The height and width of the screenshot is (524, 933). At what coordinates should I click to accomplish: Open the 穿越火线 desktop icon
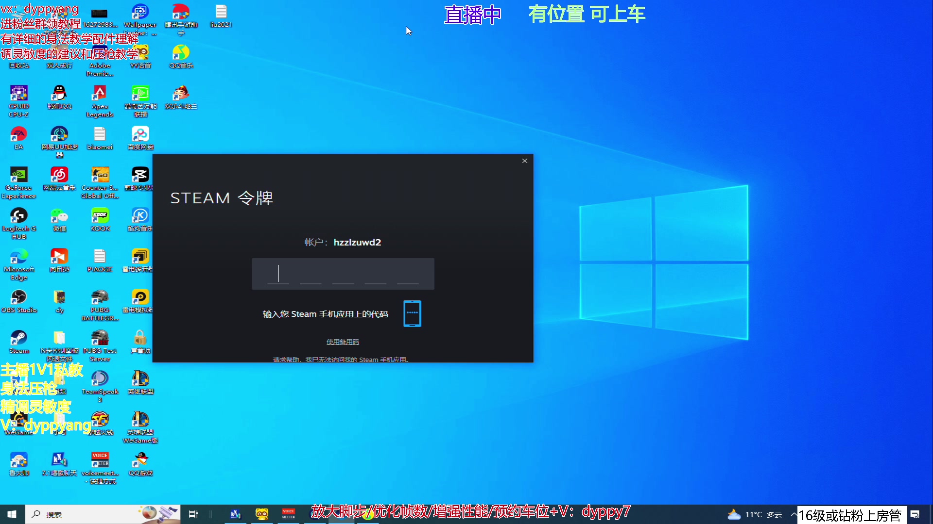tap(100, 423)
